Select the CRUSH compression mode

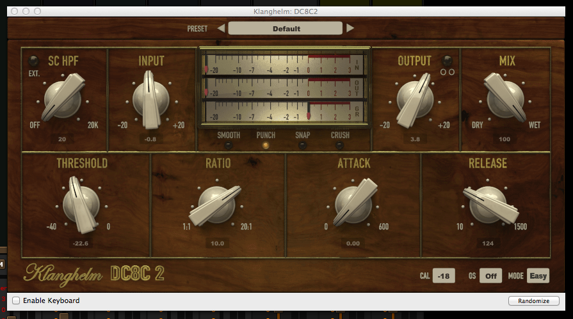click(340, 145)
